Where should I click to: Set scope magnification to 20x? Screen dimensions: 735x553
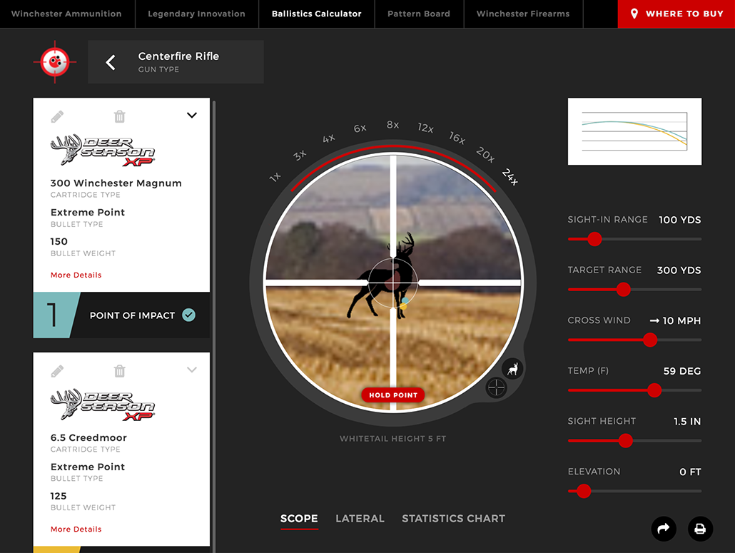(485, 154)
